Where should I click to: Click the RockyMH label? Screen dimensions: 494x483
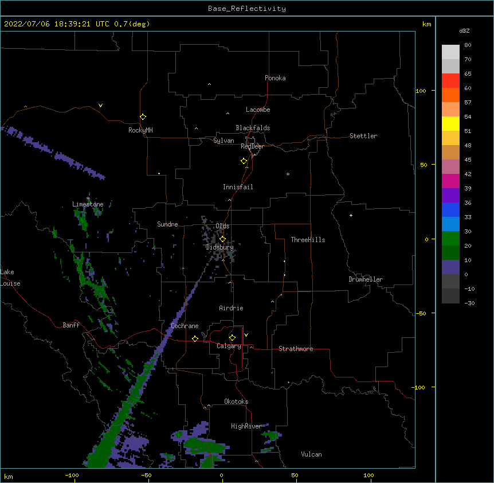pyautogui.click(x=140, y=130)
